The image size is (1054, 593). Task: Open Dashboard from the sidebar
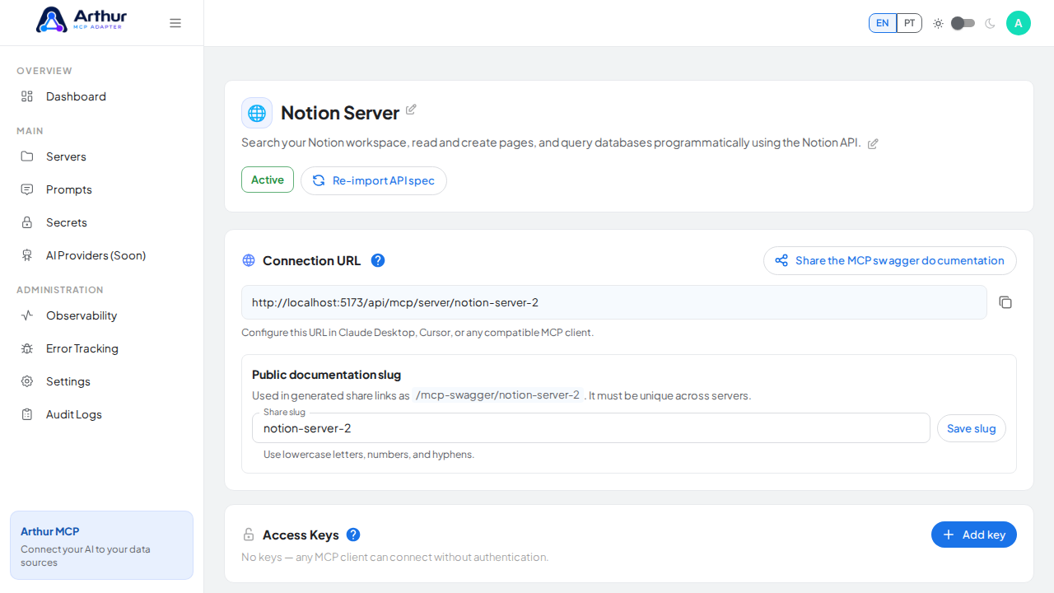pyautogui.click(x=101, y=96)
